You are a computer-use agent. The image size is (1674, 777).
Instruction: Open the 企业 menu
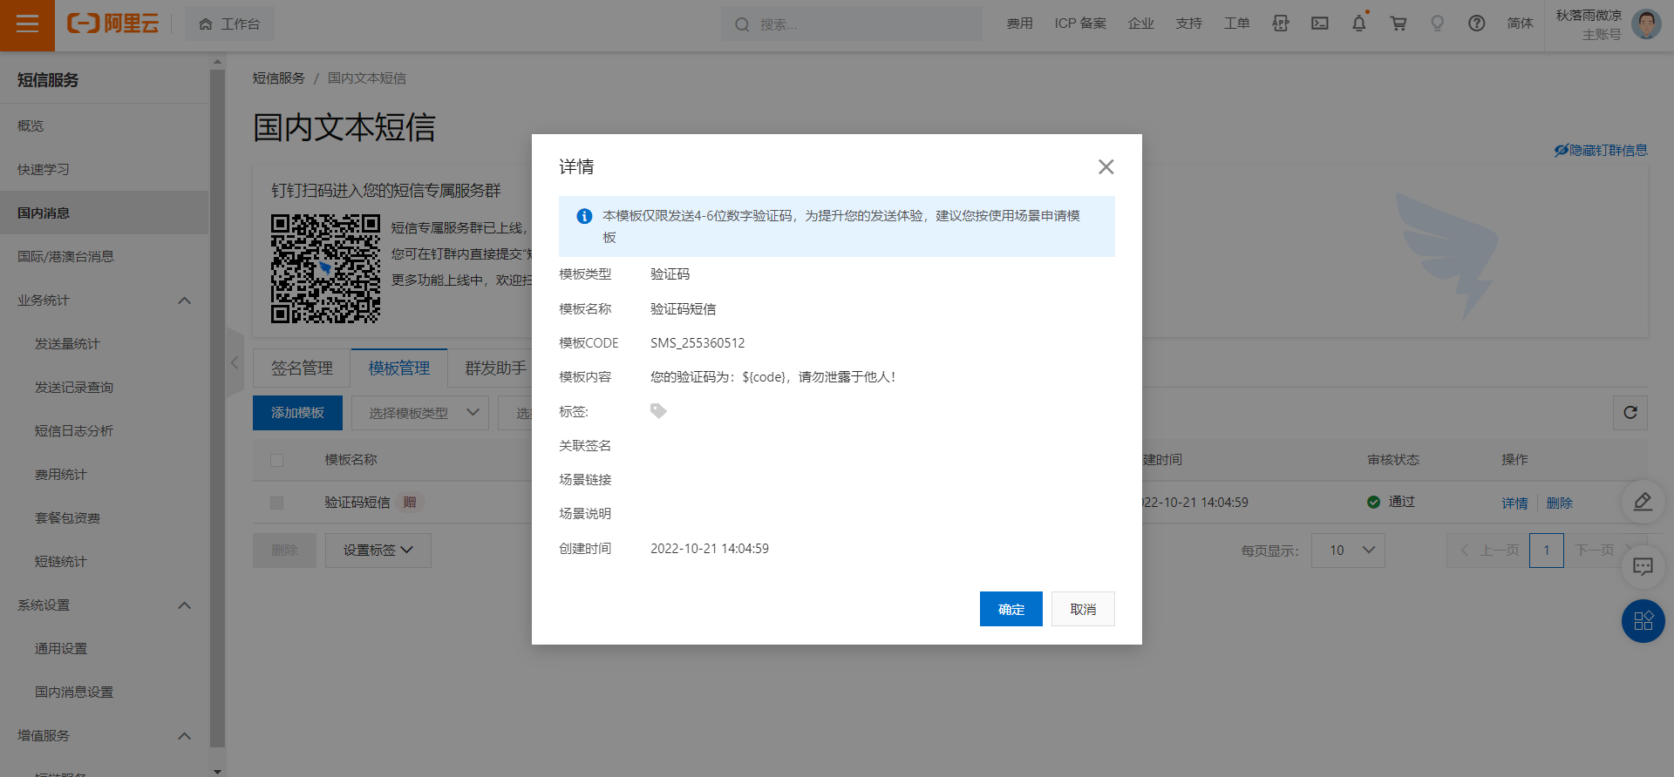[x=1140, y=24]
